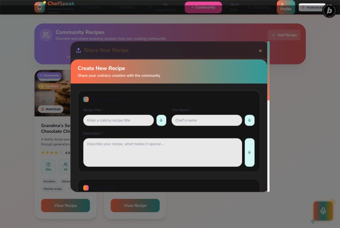Select the Community tab
The image size is (340, 228).
click(203, 7)
